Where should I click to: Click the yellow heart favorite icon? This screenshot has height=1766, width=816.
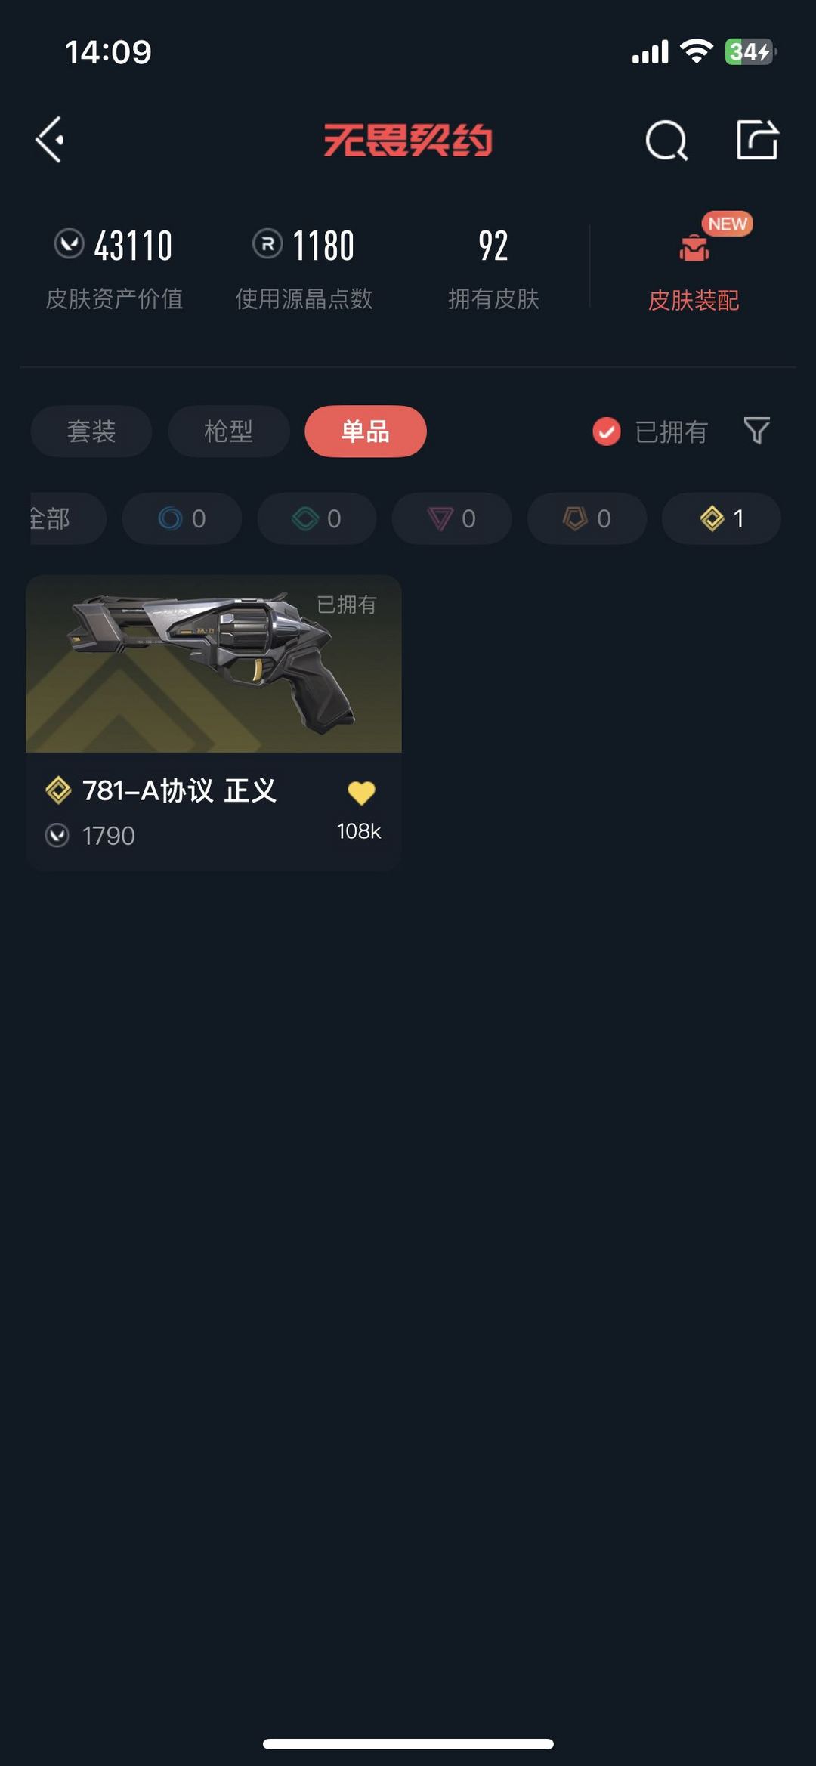(x=361, y=792)
